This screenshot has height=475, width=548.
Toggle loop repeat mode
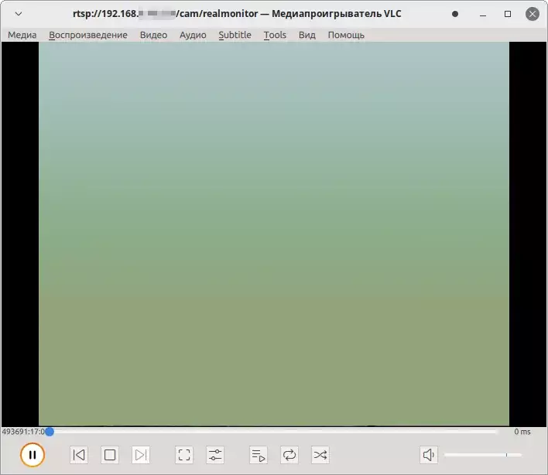tap(289, 455)
